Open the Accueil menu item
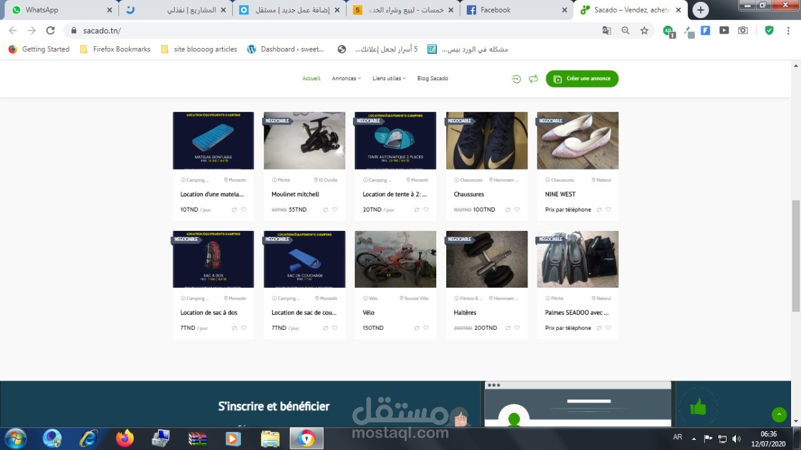This screenshot has height=450, width=801. click(x=311, y=78)
